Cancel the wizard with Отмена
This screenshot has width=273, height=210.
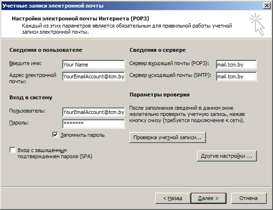[x=249, y=198]
